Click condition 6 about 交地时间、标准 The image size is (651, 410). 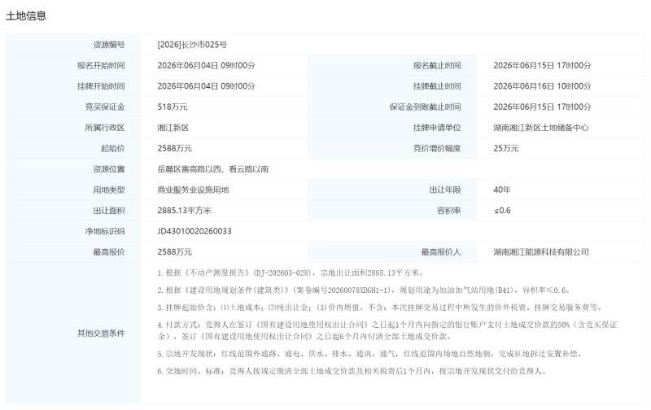click(352, 371)
